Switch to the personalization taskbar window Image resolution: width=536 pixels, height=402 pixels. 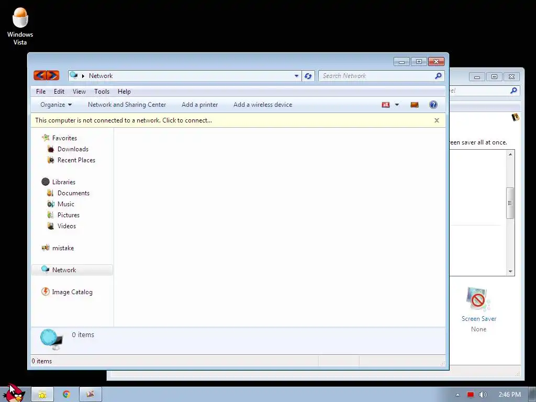tap(90, 395)
